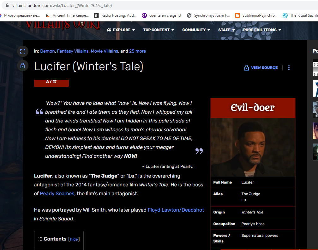This screenshot has height=250, width=318.
Task: Click View Source button
Action: click(x=261, y=68)
